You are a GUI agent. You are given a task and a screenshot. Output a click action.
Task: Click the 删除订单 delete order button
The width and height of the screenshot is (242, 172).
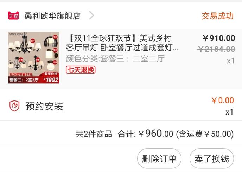click(159, 159)
